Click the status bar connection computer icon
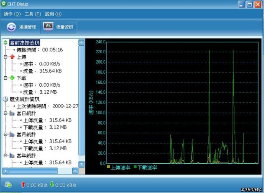Viewport: 264px width, 193px height. 8,185
